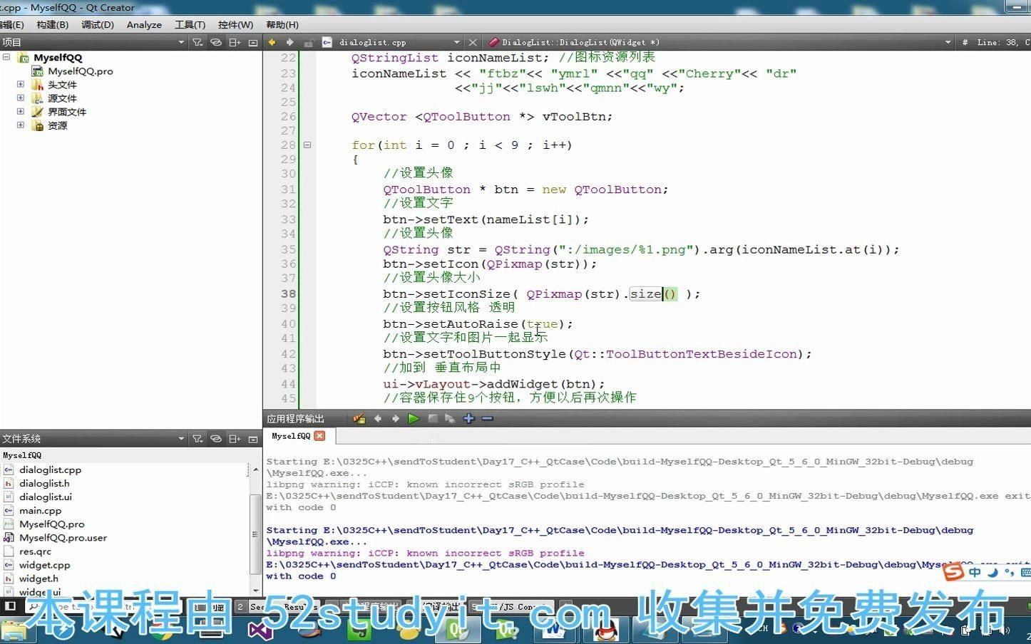This screenshot has width=1031, height=644.
Task: Open the 调试(D) debug menu
Action: pyautogui.click(x=98, y=24)
